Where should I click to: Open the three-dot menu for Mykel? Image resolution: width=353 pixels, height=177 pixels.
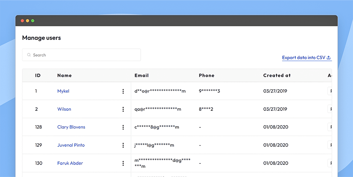pos(123,91)
